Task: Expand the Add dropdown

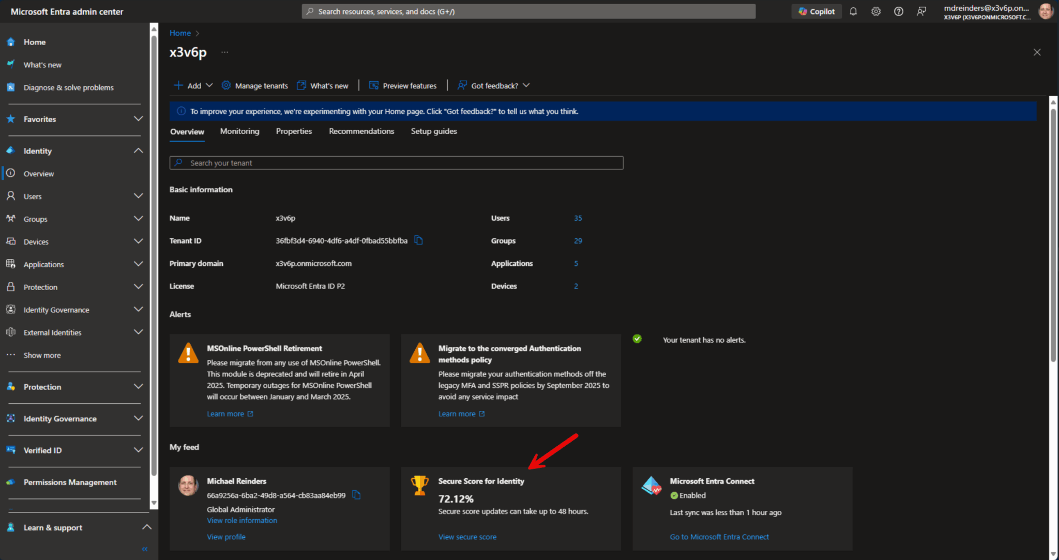Action: pyautogui.click(x=209, y=85)
